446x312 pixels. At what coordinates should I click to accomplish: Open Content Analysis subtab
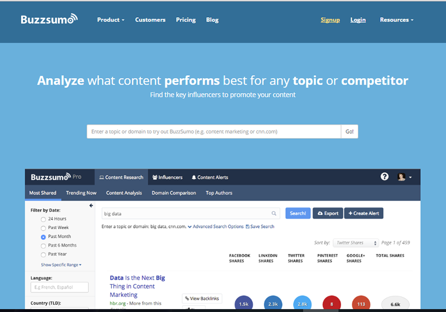pyautogui.click(x=124, y=193)
